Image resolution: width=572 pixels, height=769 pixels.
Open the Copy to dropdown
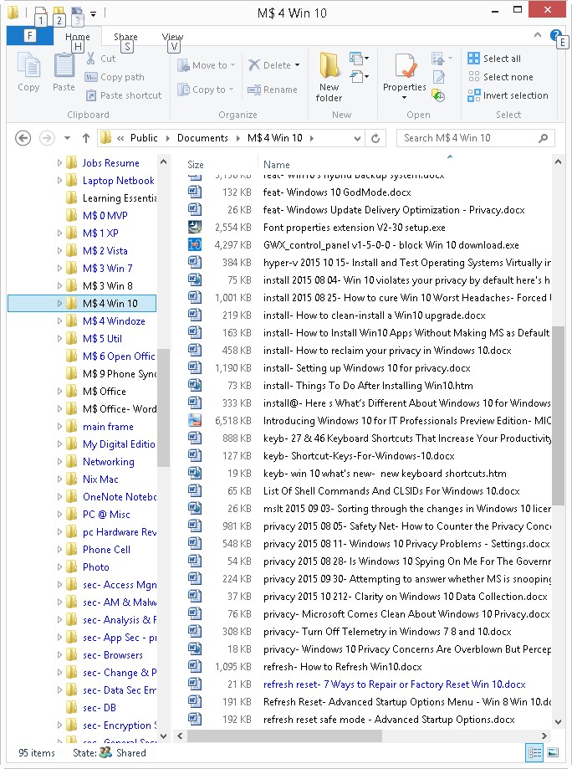pyautogui.click(x=206, y=90)
